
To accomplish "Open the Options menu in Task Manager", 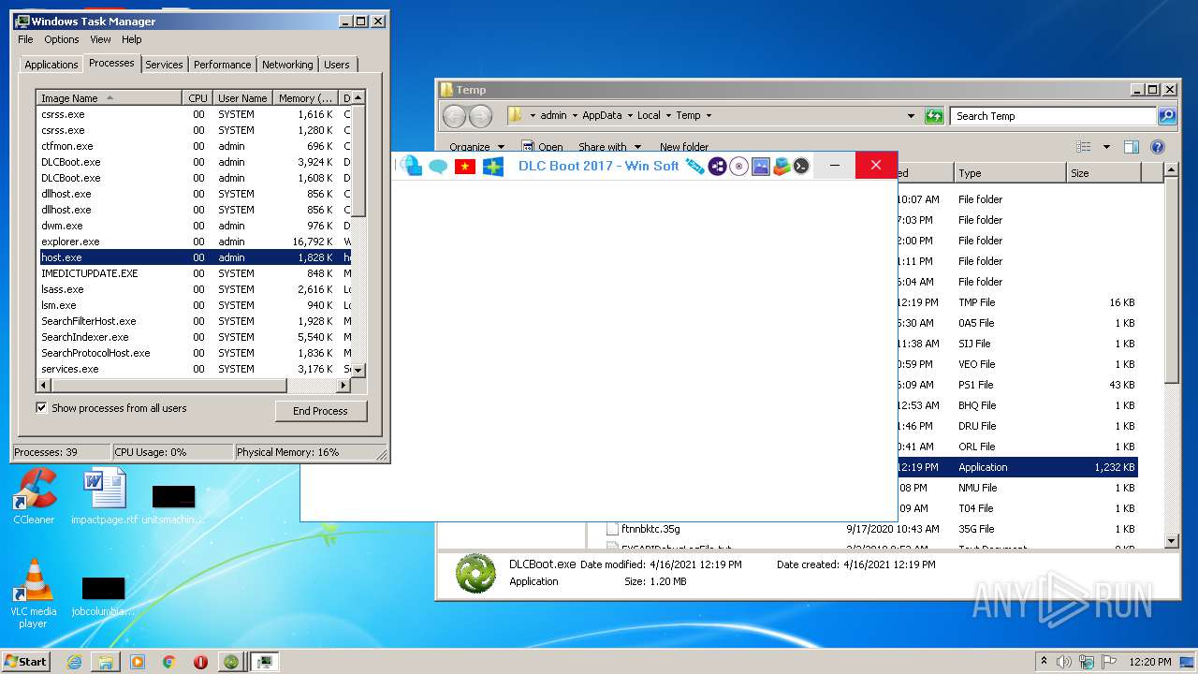I will 62,39.
